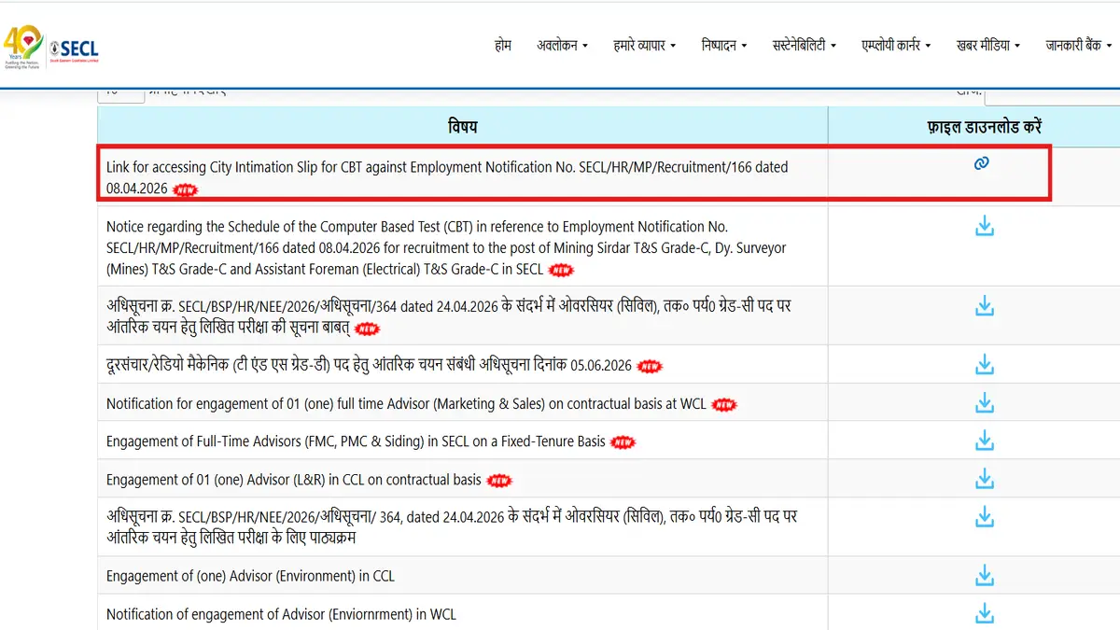This screenshot has width=1120, height=630.
Task: Select Notification of engagement of Advisor WCL text
Action: 281,614
